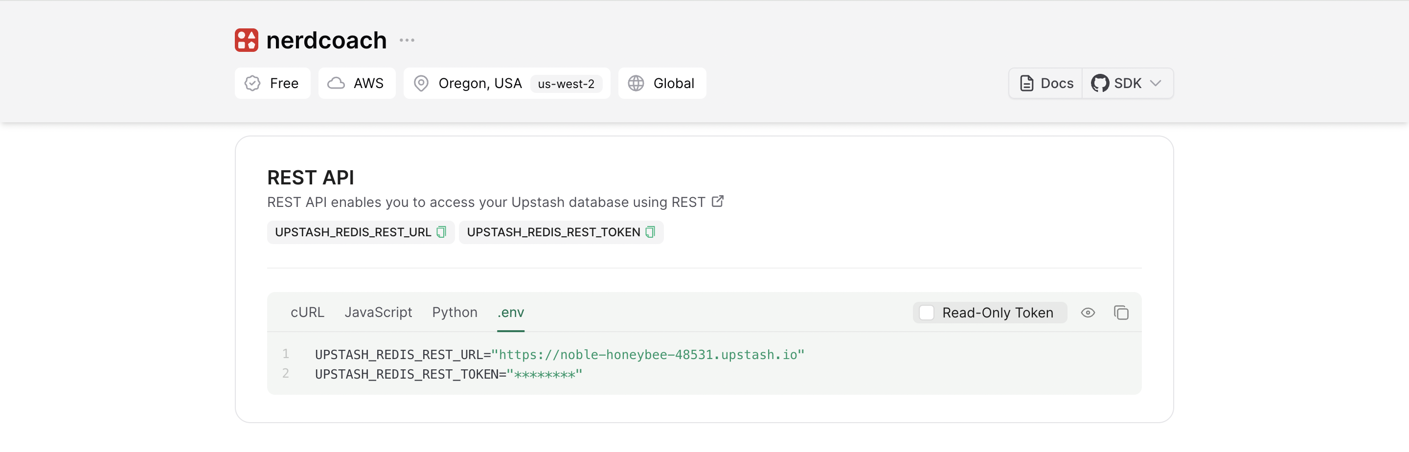Select the .env tab
This screenshot has height=452, width=1409.
click(x=510, y=312)
